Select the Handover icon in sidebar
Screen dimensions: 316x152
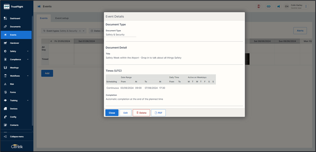[5, 43]
